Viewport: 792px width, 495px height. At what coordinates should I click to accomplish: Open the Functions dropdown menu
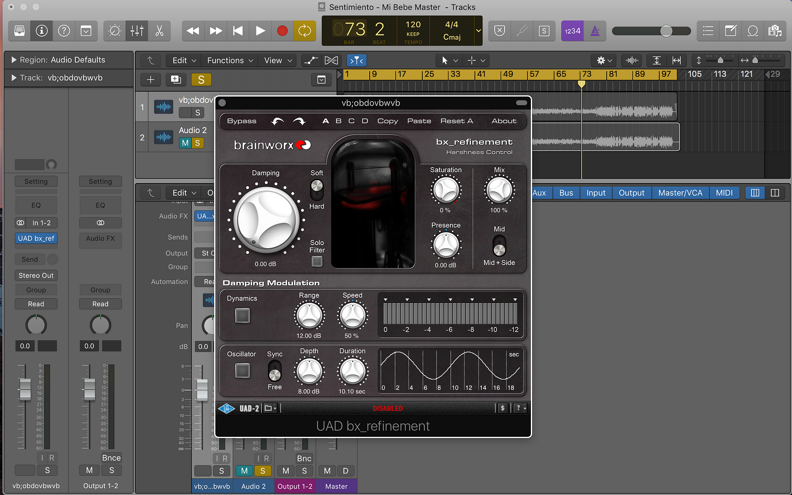click(230, 60)
